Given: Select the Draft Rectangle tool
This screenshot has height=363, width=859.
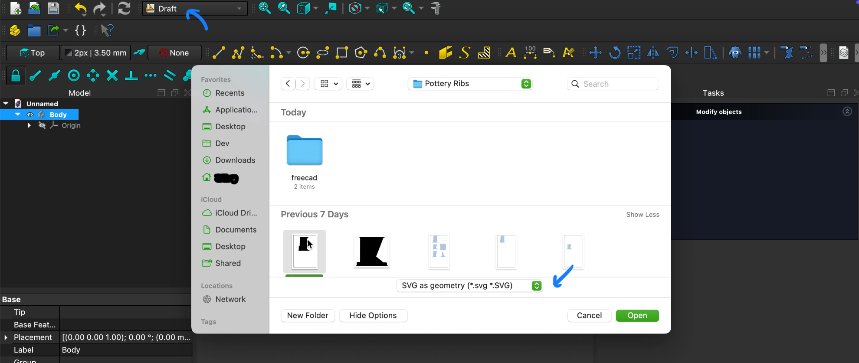Looking at the screenshot, I should [342, 53].
